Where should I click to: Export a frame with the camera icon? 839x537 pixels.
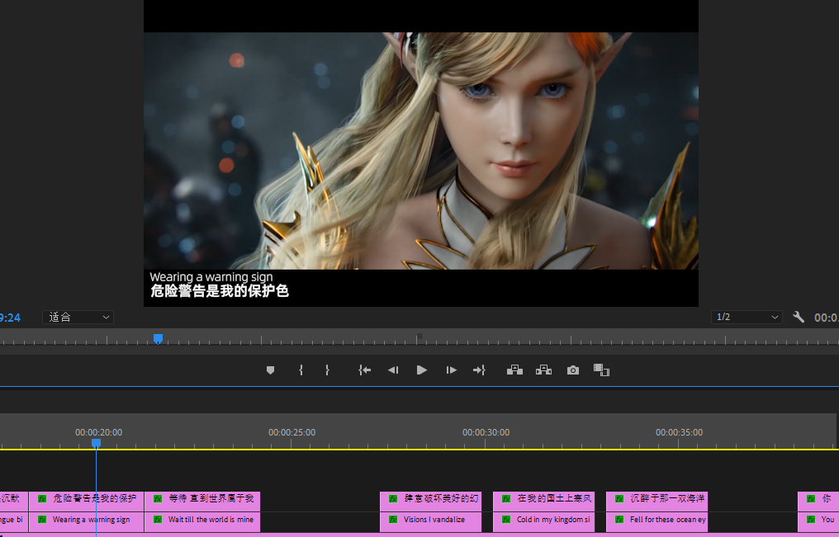pyautogui.click(x=573, y=370)
